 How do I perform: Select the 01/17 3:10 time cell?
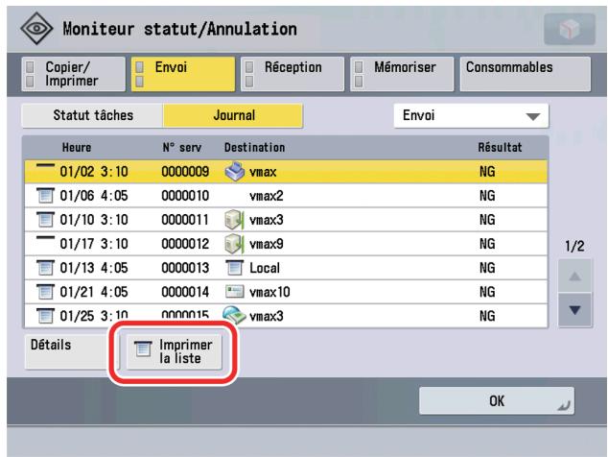click(x=94, y=244)
